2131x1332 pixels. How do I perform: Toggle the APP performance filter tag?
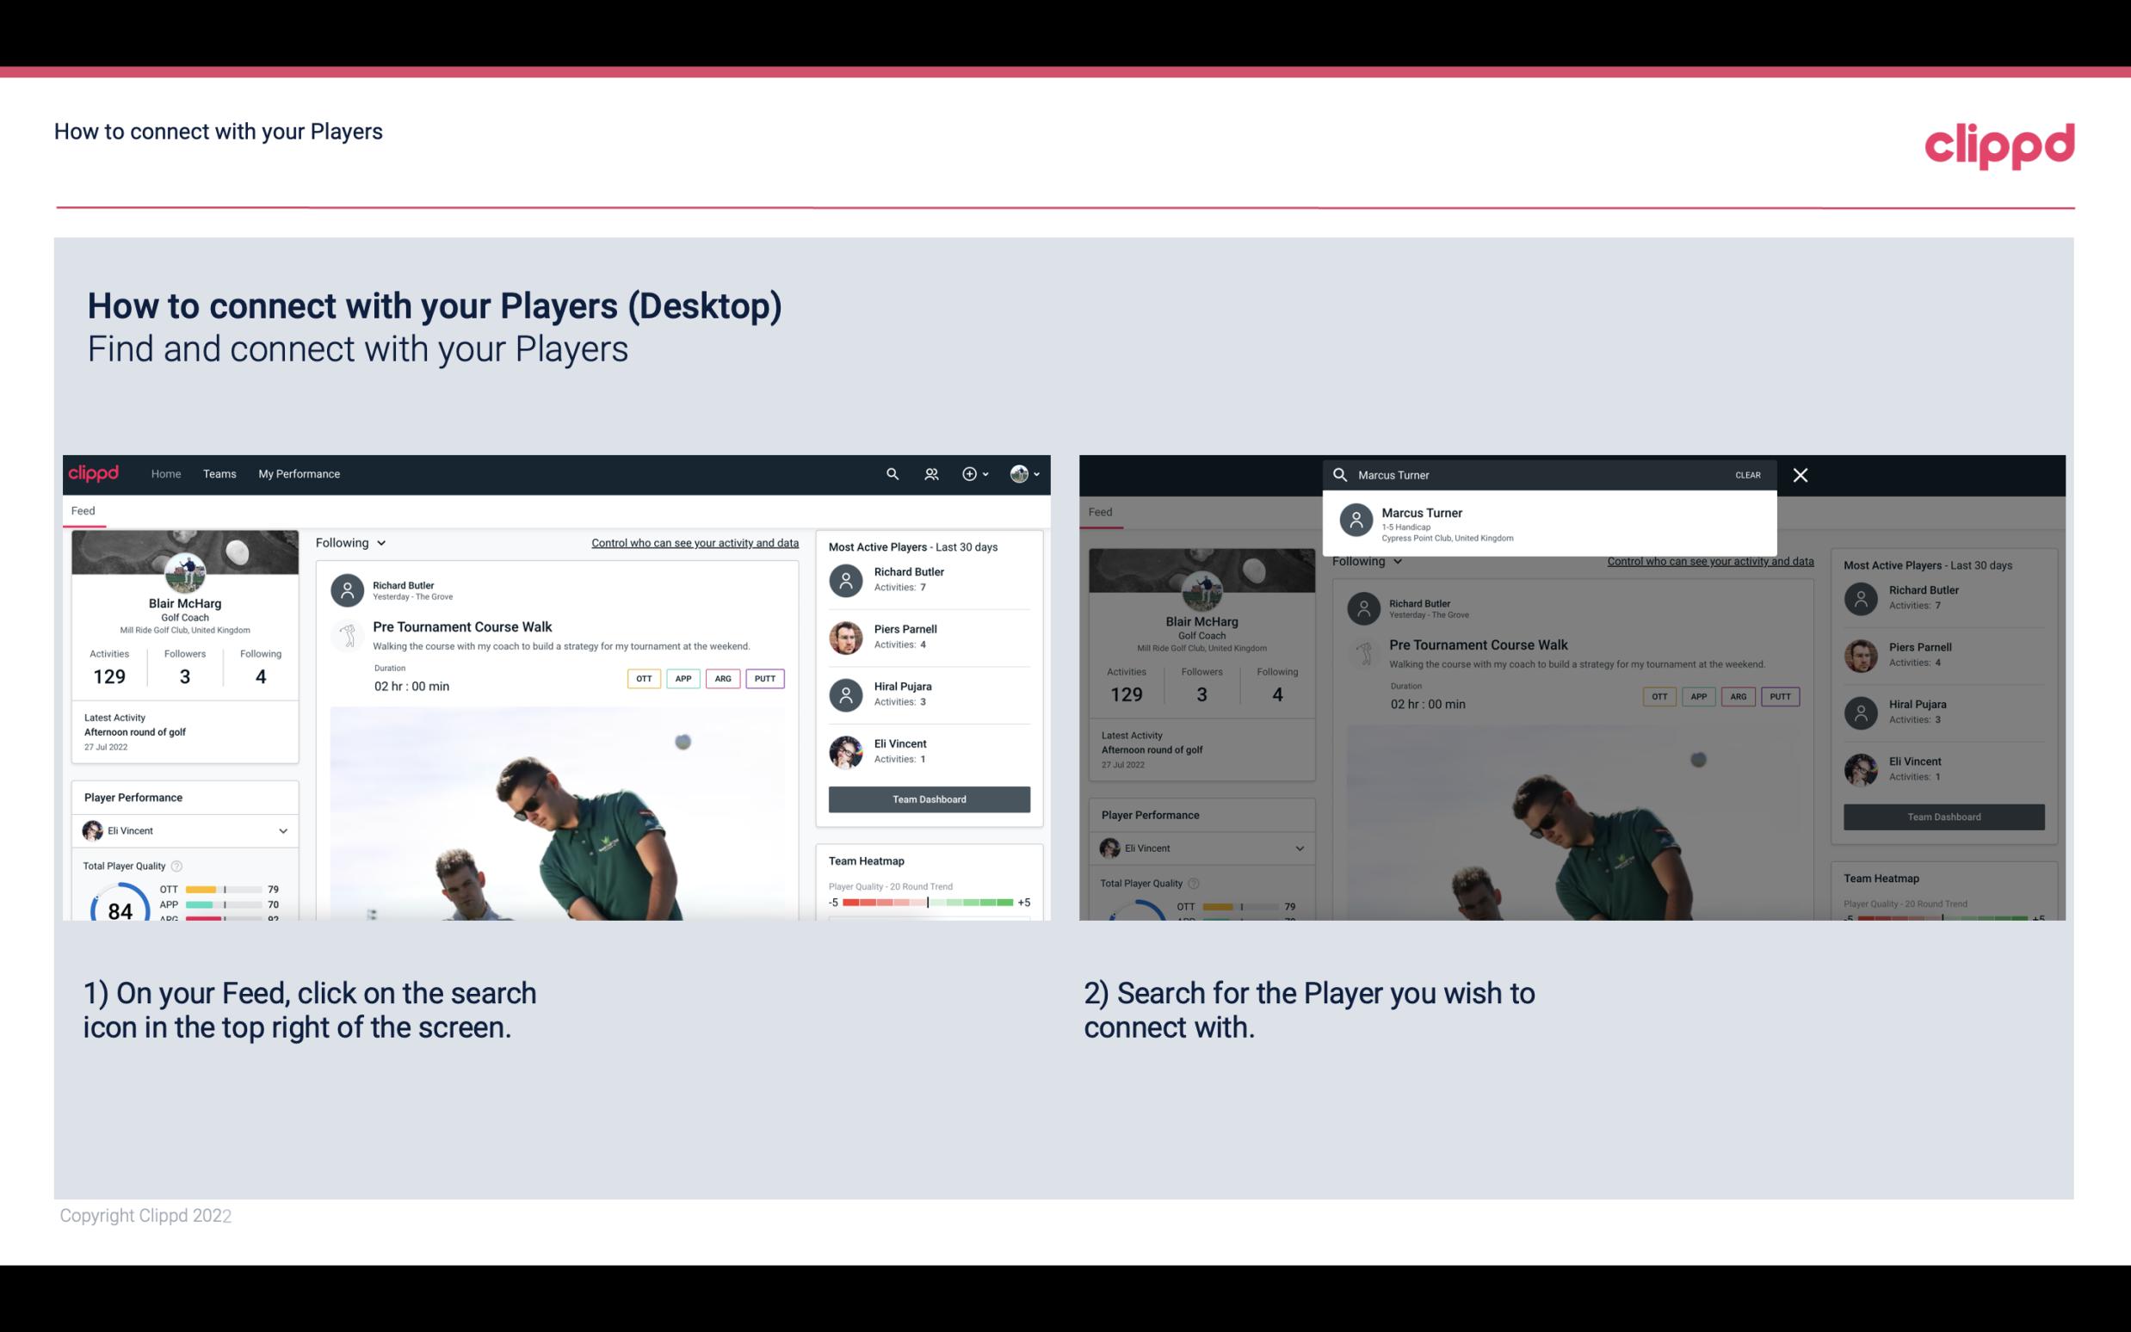pyautogui.click(x=681, y=678)
